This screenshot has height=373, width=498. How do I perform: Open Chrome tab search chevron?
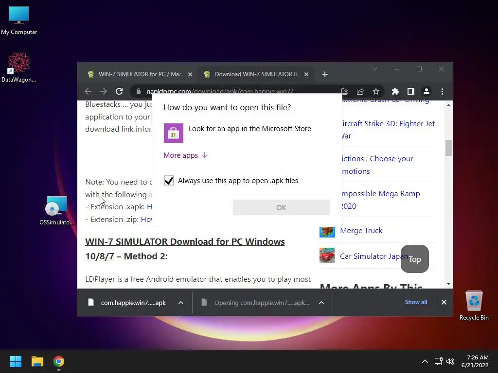(x=374, y=69)
